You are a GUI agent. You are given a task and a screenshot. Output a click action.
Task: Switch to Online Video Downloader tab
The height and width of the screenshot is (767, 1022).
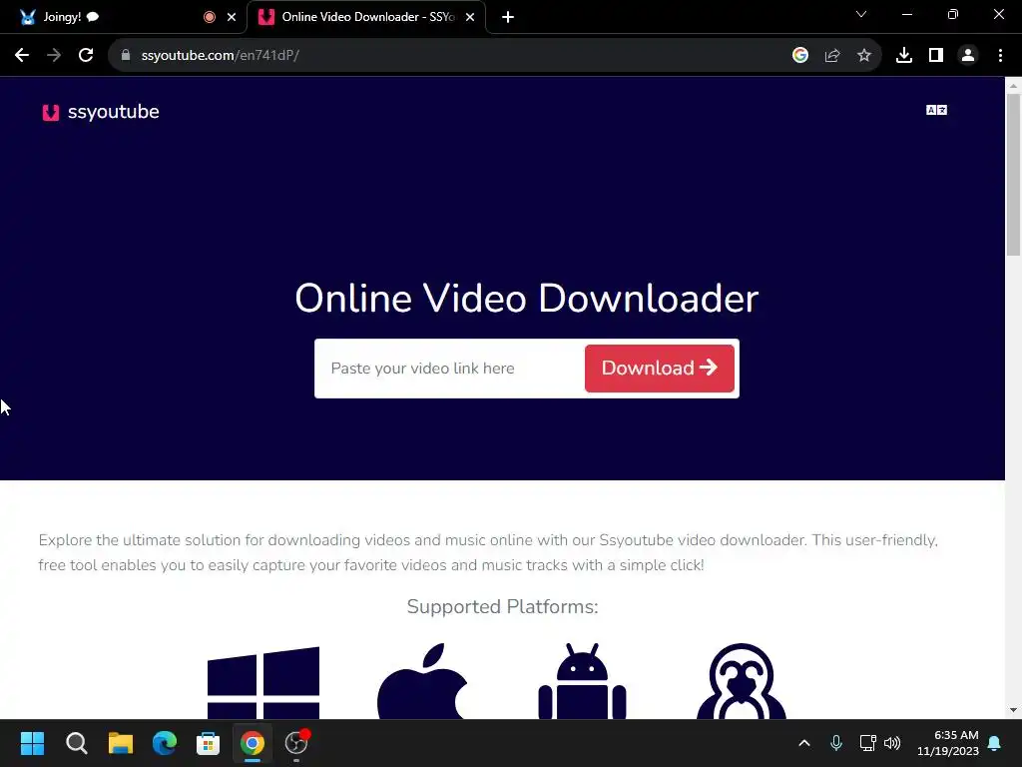click(x=366, y=17)
